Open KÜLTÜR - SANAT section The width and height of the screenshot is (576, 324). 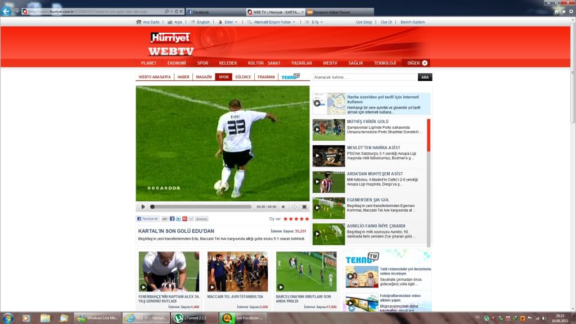tap(264, 63)
